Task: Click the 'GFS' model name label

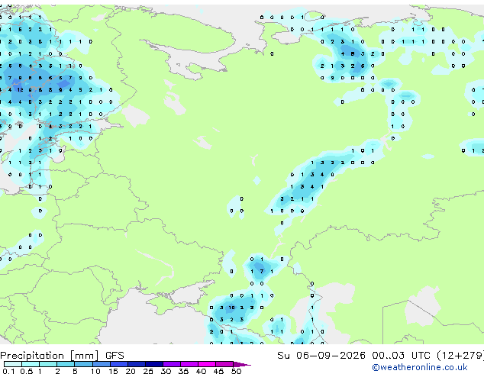Action: [x=115, y=356]
